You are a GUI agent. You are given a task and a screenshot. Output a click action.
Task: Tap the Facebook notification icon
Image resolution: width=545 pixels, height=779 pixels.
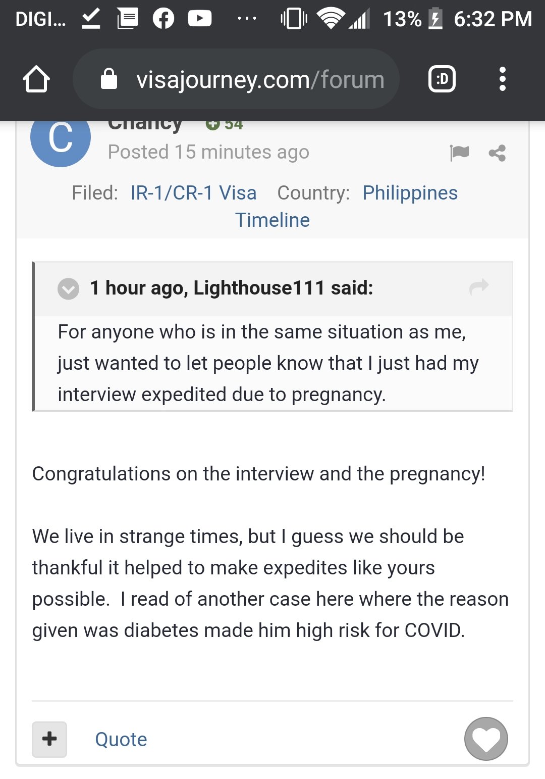coord(163,19)
